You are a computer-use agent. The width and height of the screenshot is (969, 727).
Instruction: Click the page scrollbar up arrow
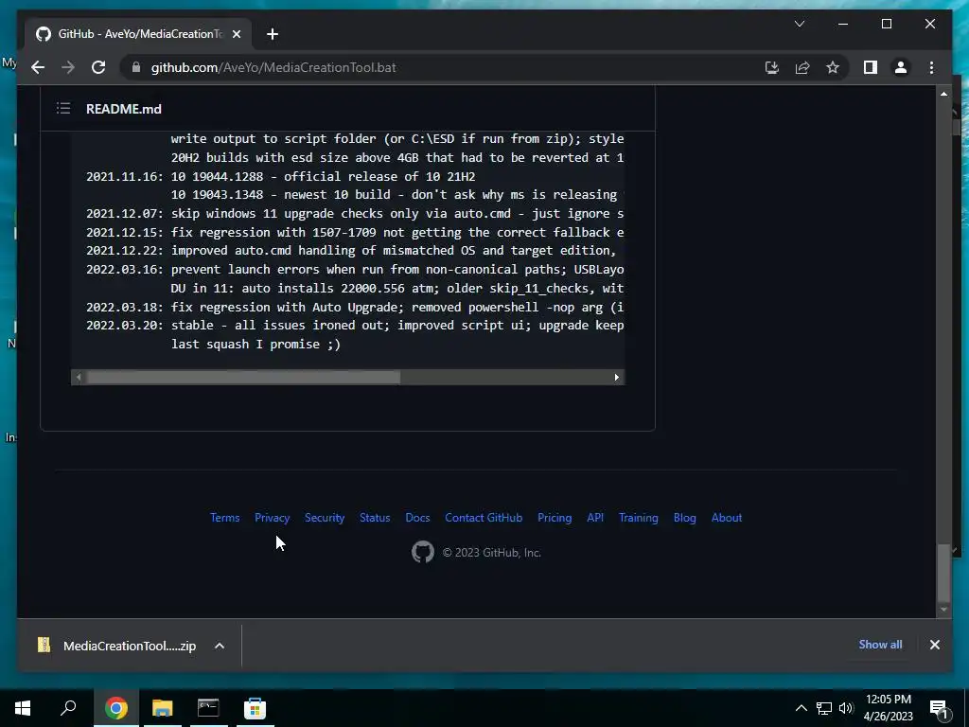[943, 94]
